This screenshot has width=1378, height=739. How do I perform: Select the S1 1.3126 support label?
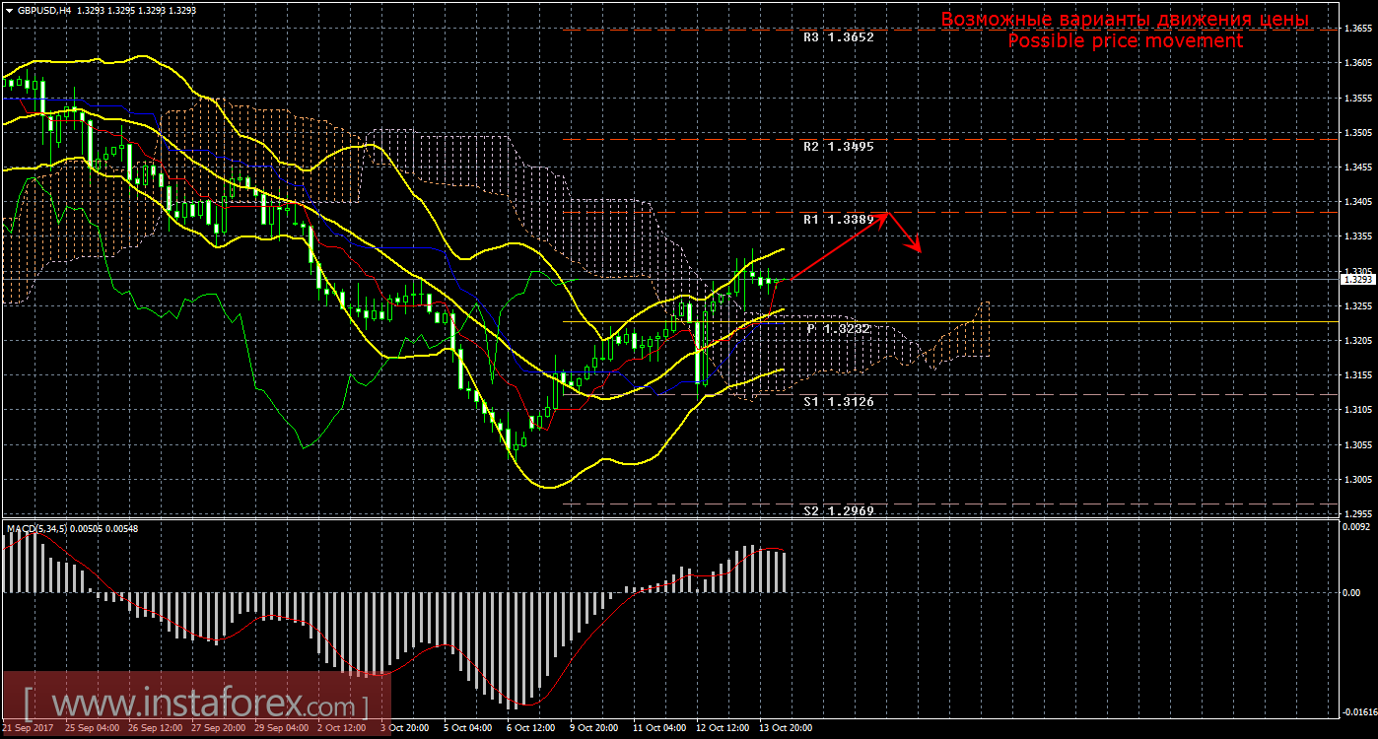pos(838,402)
